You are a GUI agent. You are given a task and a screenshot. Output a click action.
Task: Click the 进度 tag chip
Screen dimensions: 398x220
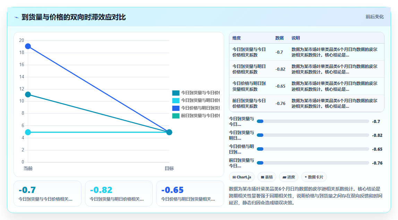coord(289,177)
